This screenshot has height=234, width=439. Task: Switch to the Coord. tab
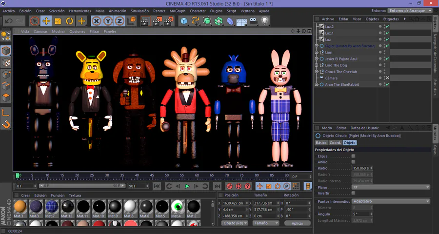[x=335, y=143]
